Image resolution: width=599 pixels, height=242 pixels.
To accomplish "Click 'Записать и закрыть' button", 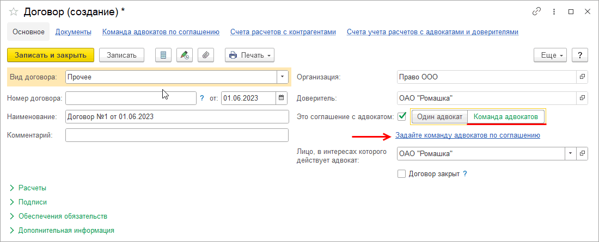I will click(x=51, y=55).
